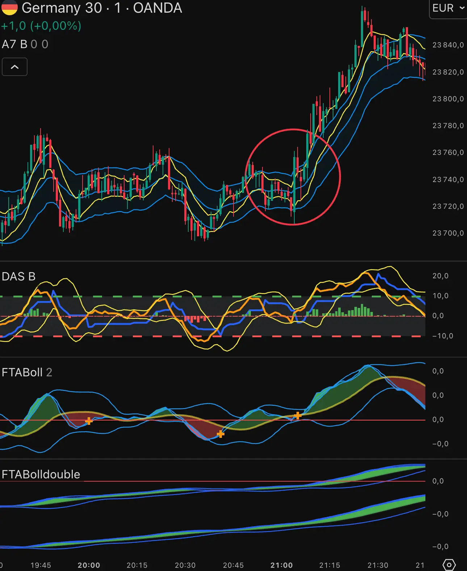Open chart settings via the hexagon icon
The width and height of the screenshot is (467, 571).
[449, 564]
